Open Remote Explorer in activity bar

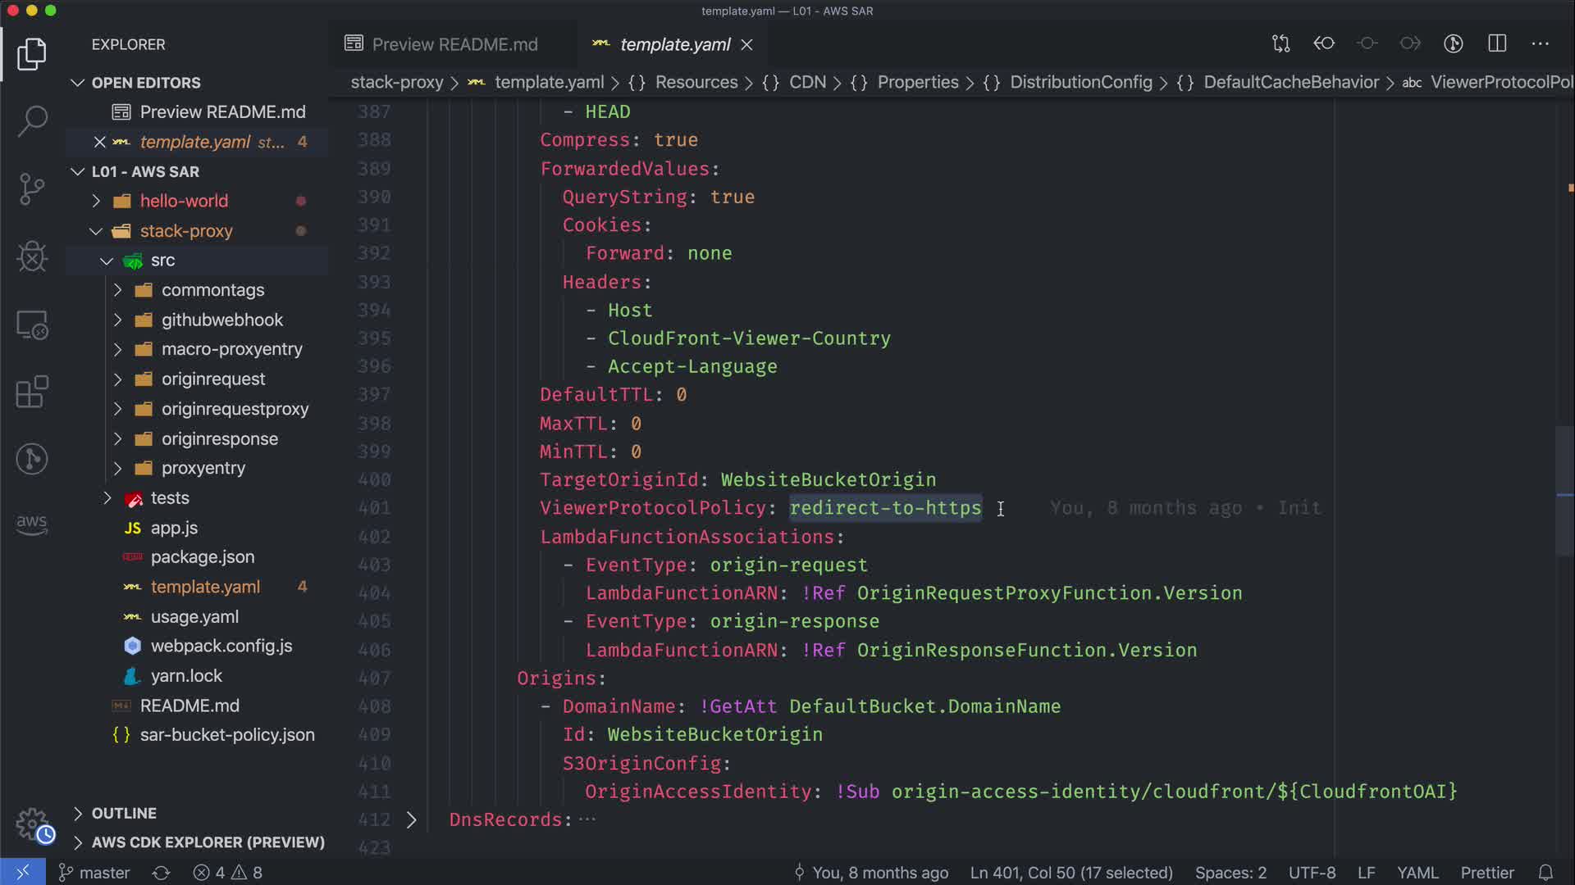point(32,324)
